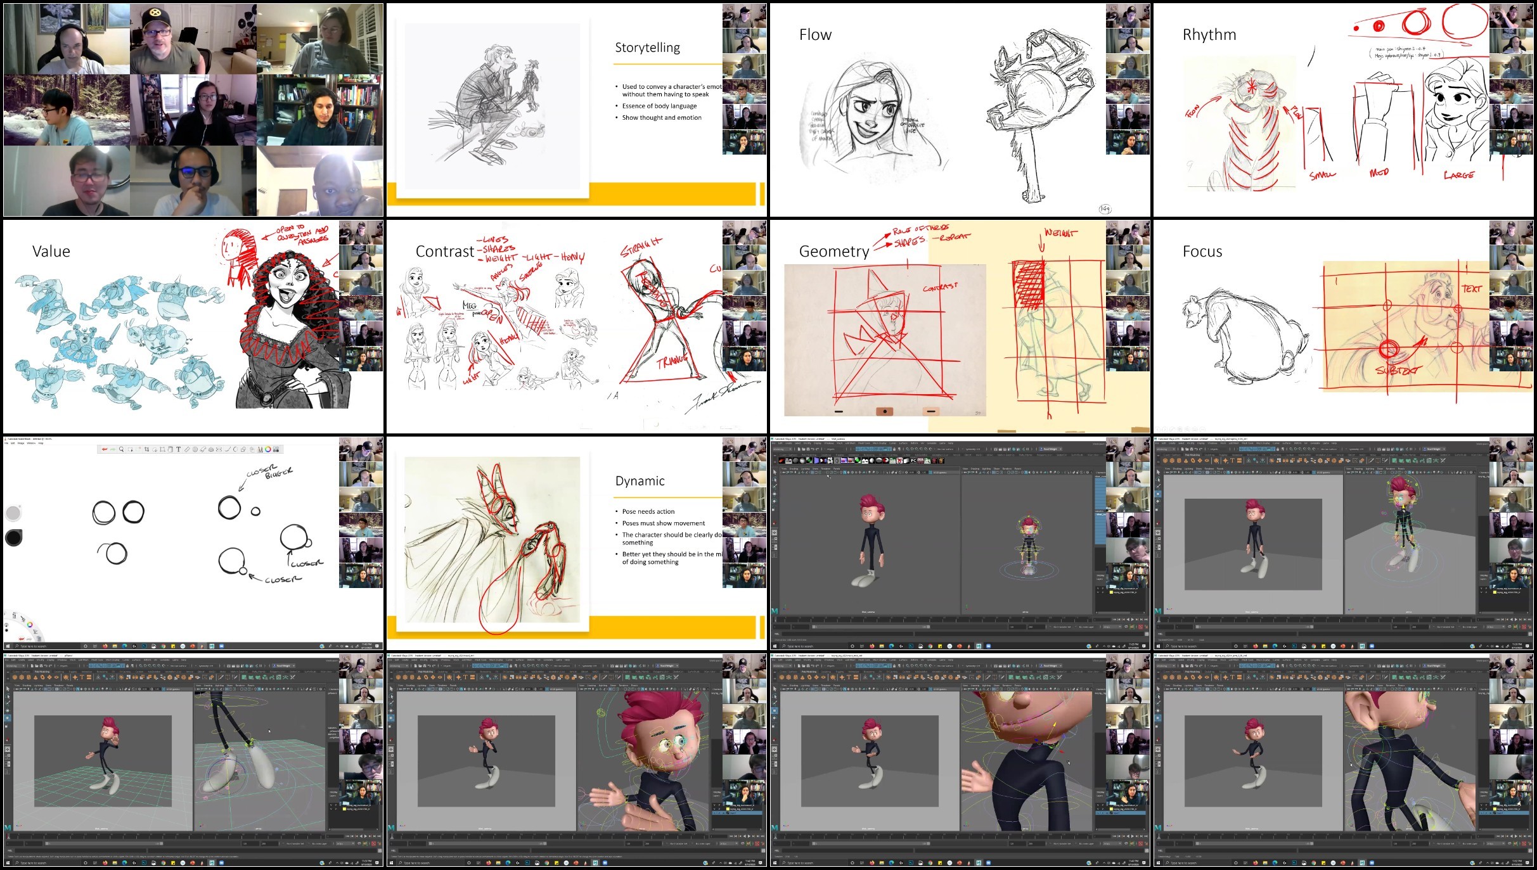Click black color puck in SketchBook
The width and height of the screenshot is (1537, 870).
click(13, 537)
